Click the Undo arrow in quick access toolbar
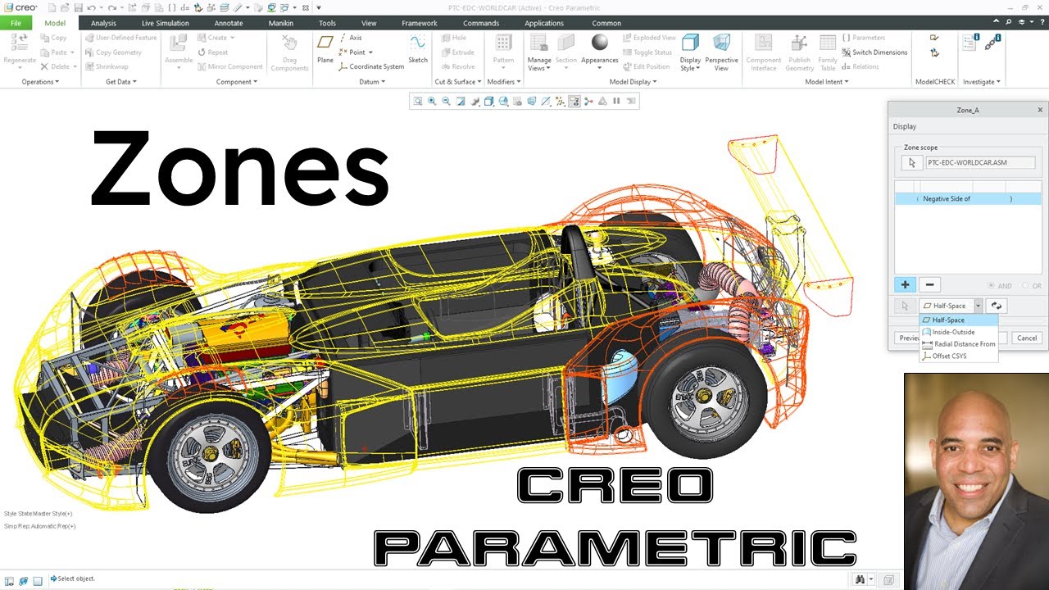The image size is (1049, 590). pos(91,7)
